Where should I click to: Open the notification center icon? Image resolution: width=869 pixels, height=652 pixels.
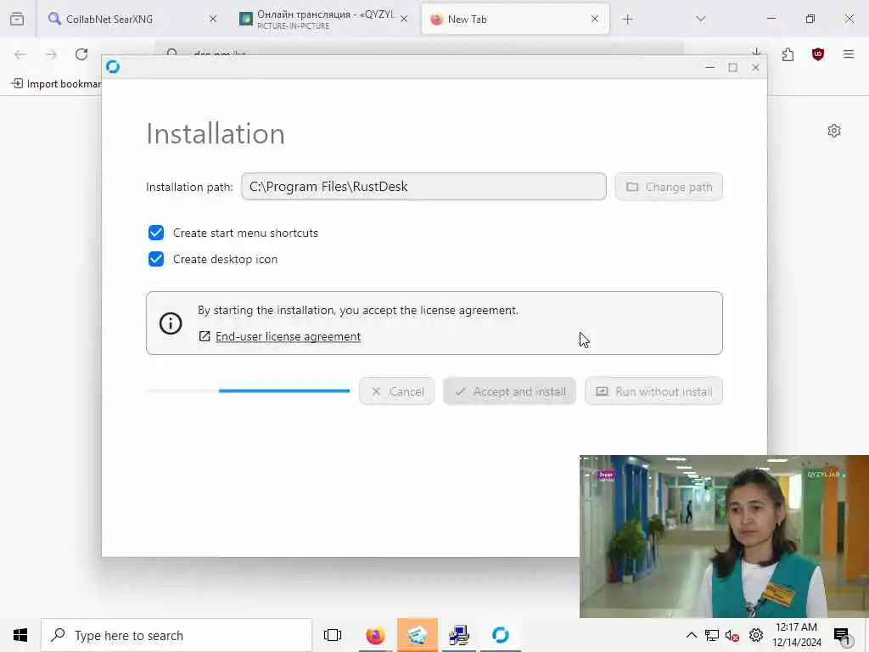click(x=842, y=636)
